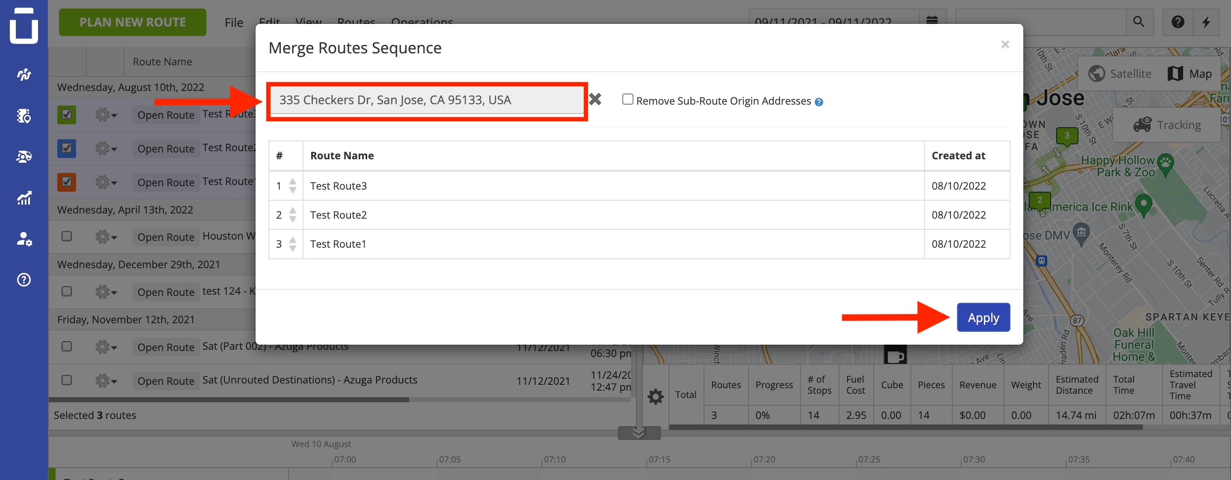Screen dimensions: 1231x480
Task: Toggle the Tracking map button
Action: (1167, 125)
